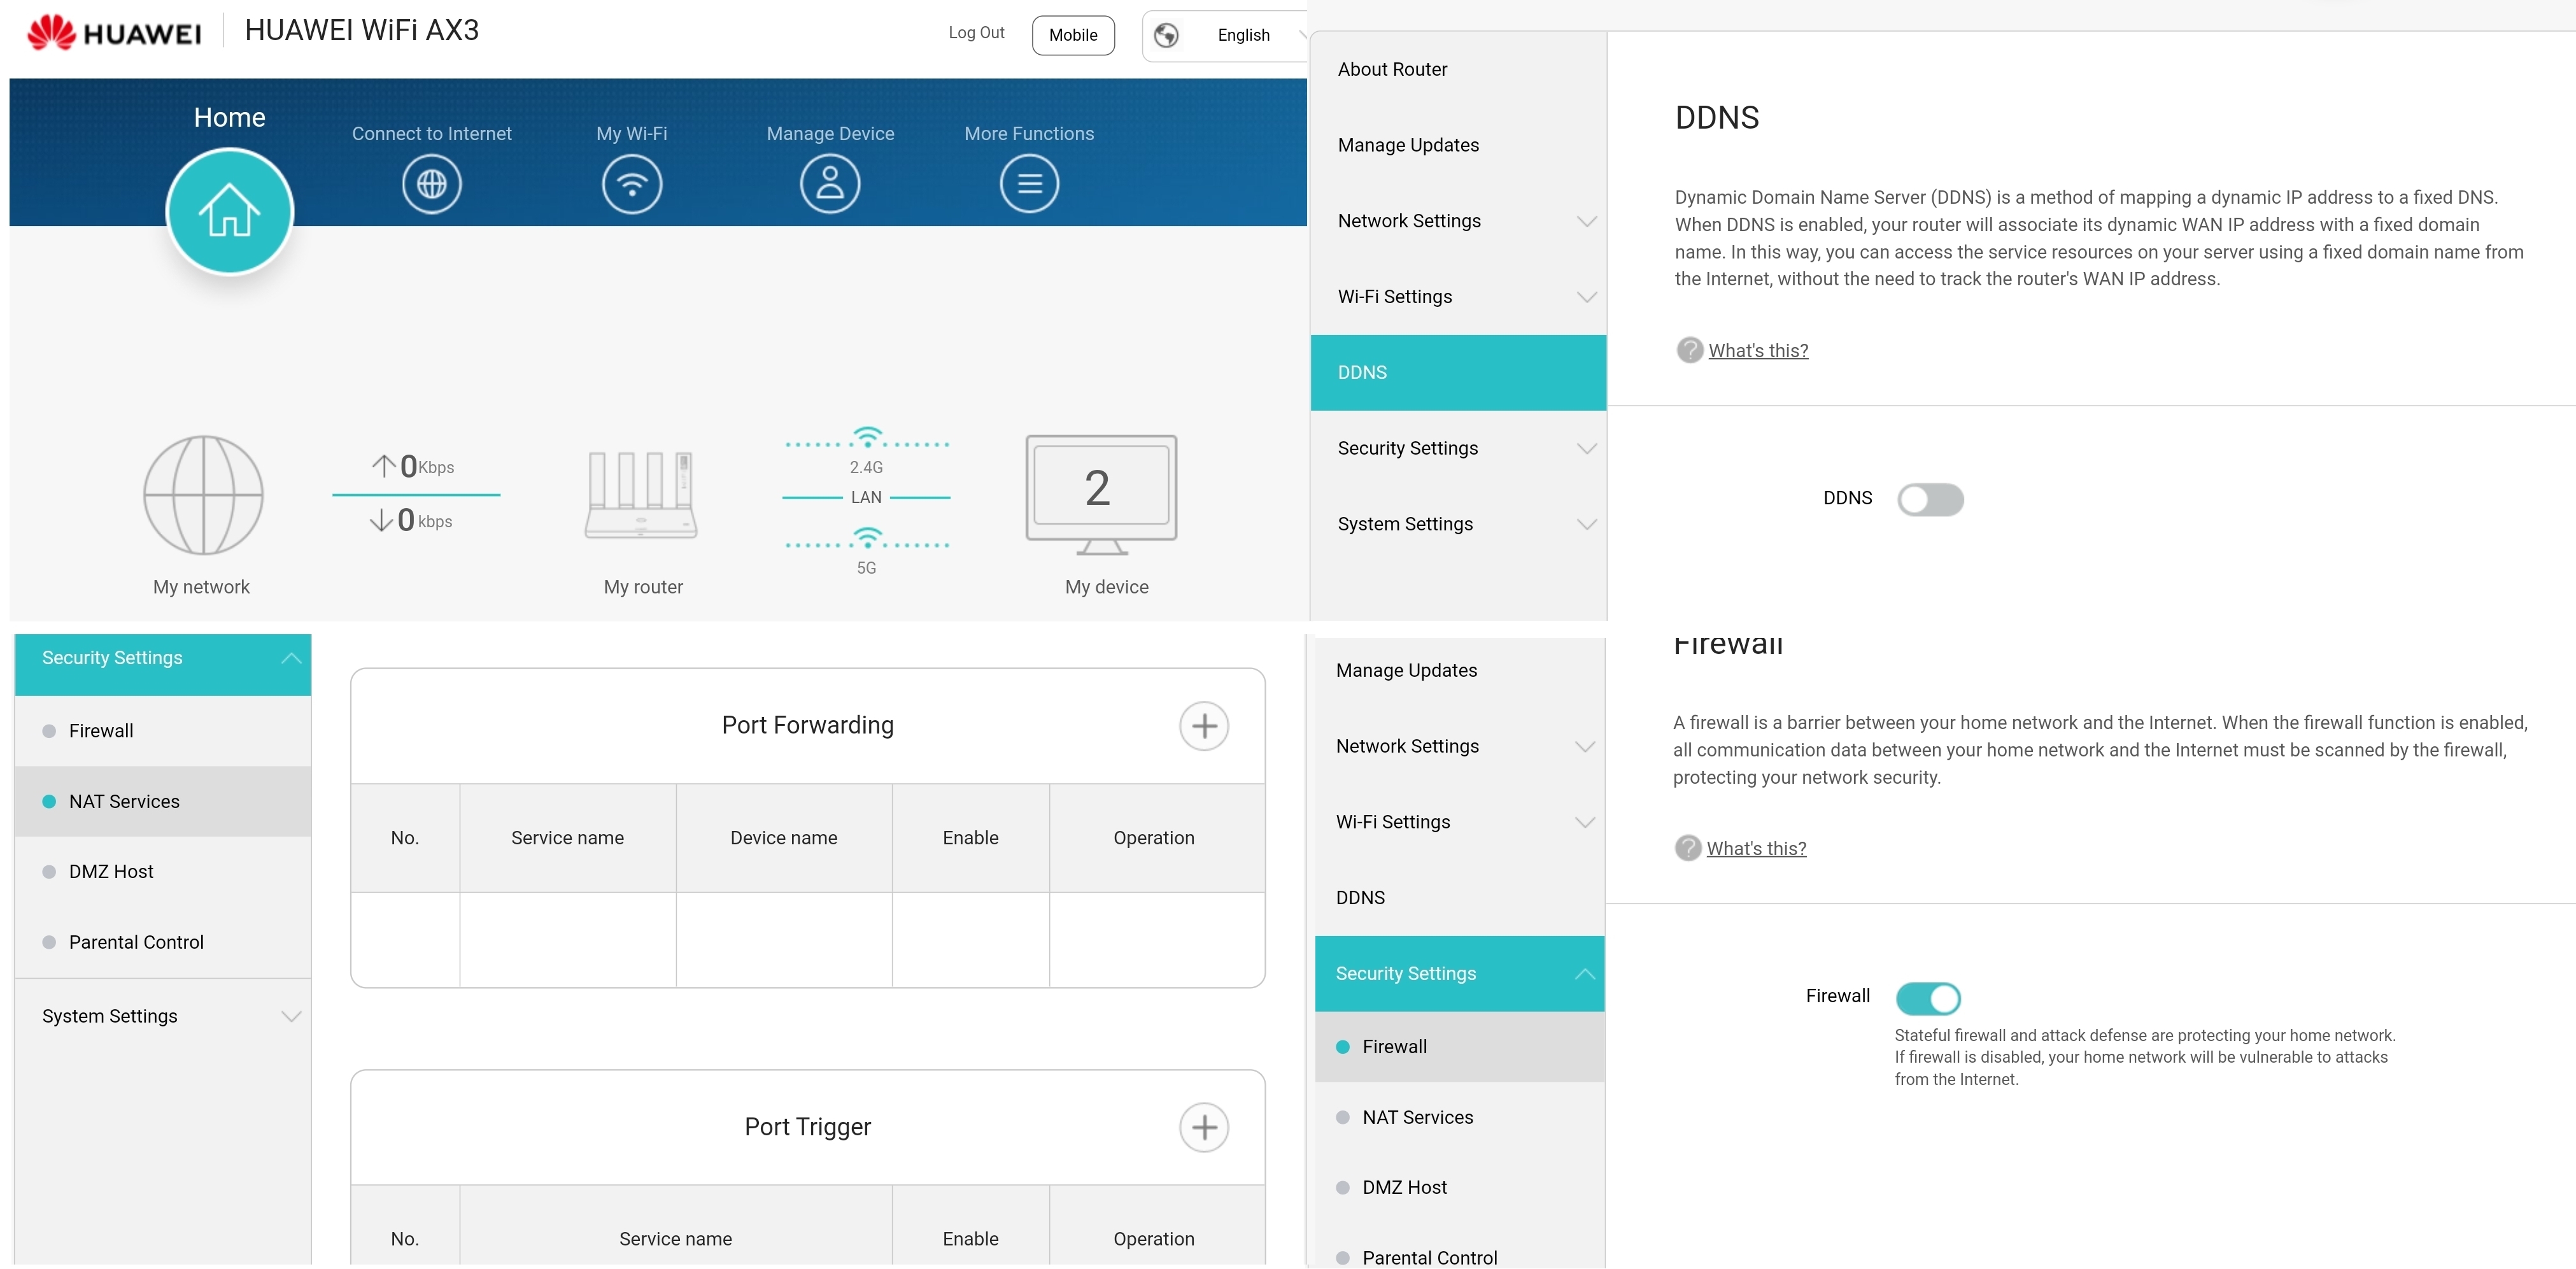Click the My device monitor icon
The image size is (2576, 1269).
point(1100,495)
